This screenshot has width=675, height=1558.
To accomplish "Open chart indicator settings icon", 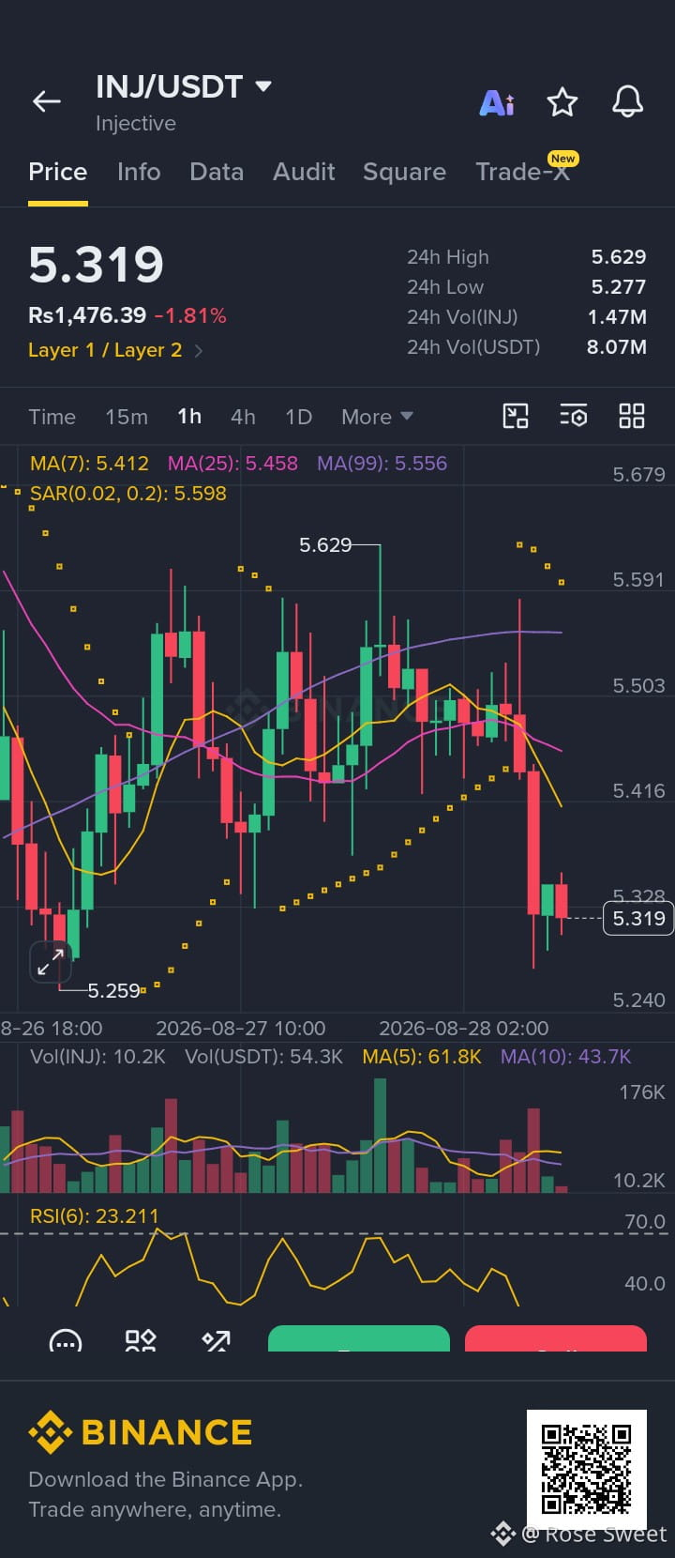I will 573,416.
